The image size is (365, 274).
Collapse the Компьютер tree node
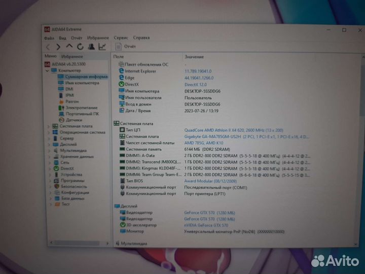(47, 71)
